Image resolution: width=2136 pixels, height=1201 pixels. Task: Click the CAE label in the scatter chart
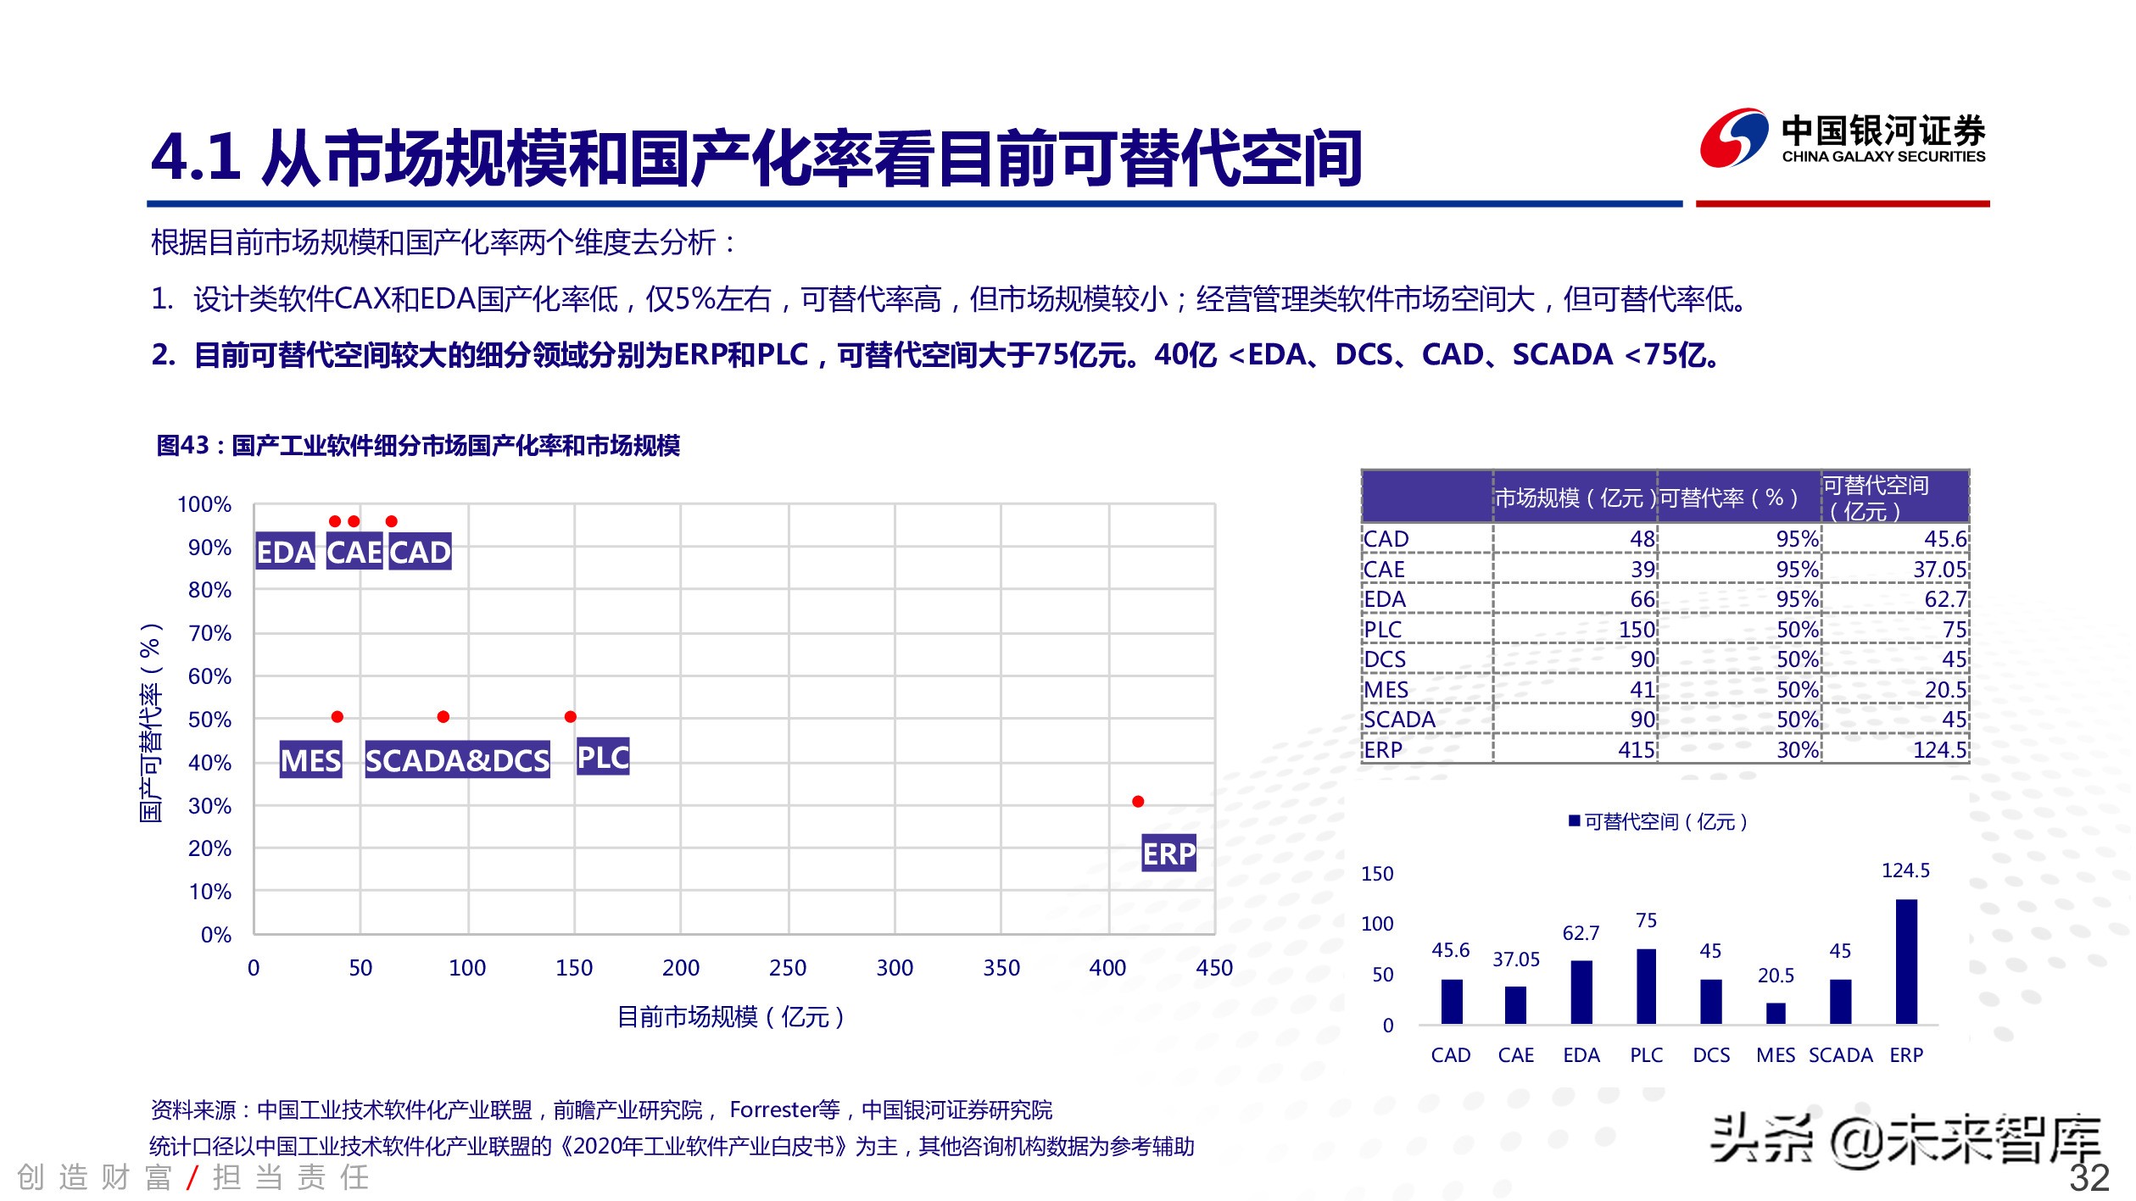coord(354,552)
